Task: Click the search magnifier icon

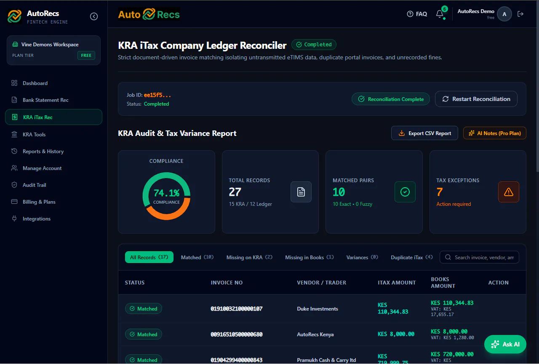Action: point(448,258)
